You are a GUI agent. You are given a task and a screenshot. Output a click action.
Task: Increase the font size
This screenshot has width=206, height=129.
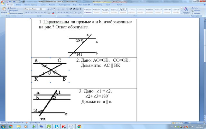point(48,9)
